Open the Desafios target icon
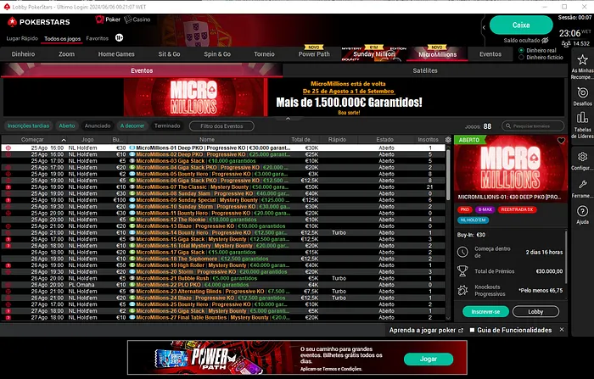This screenshot has width=594, height=379. 582,92
